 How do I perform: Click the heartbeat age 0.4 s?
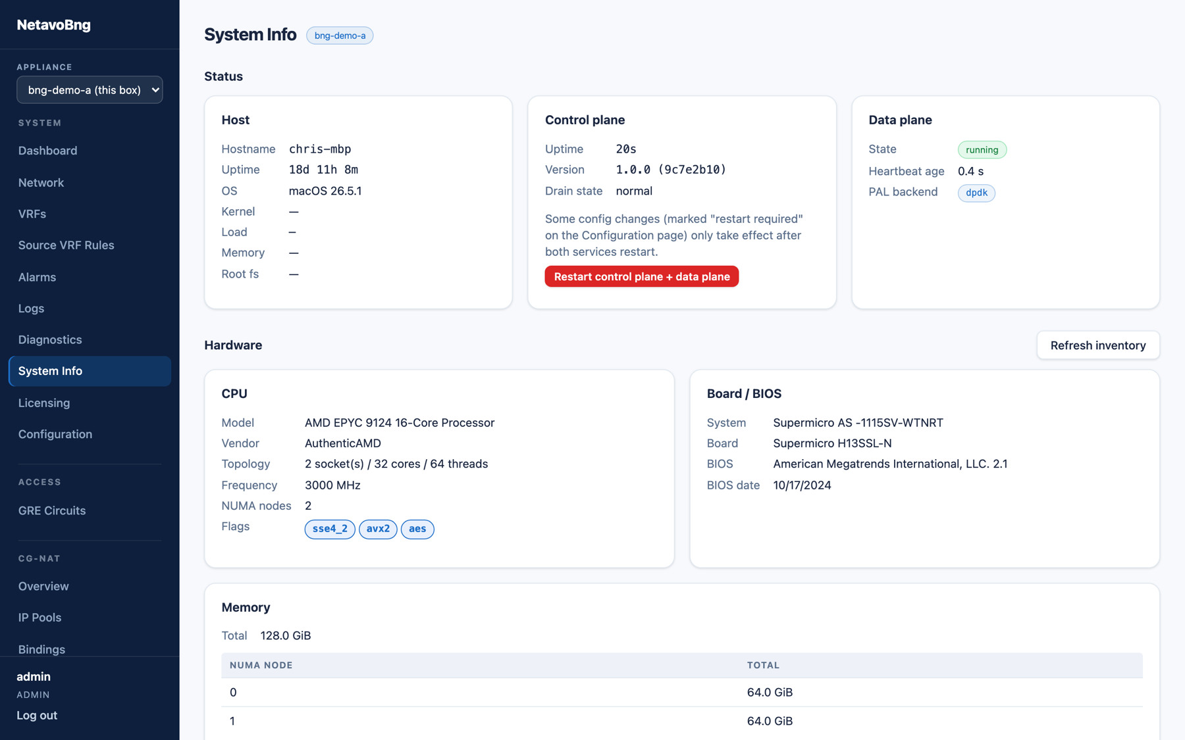[970, 171]
